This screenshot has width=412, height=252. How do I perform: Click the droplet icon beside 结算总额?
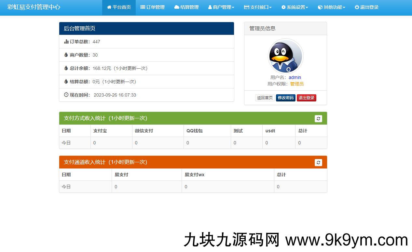[66, 82]
